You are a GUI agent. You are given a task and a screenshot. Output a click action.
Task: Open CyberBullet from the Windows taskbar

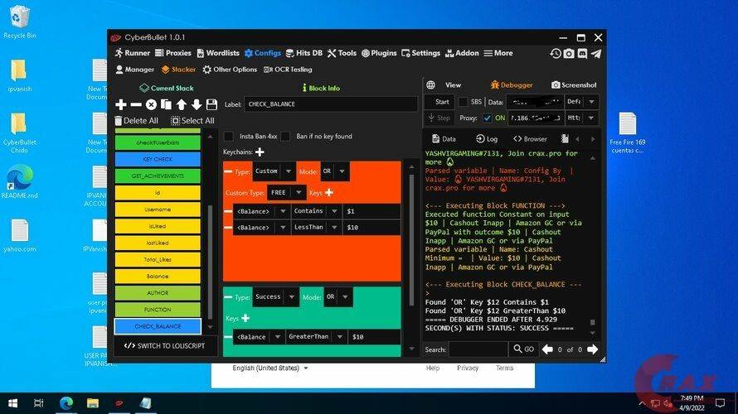pos(119,403)
